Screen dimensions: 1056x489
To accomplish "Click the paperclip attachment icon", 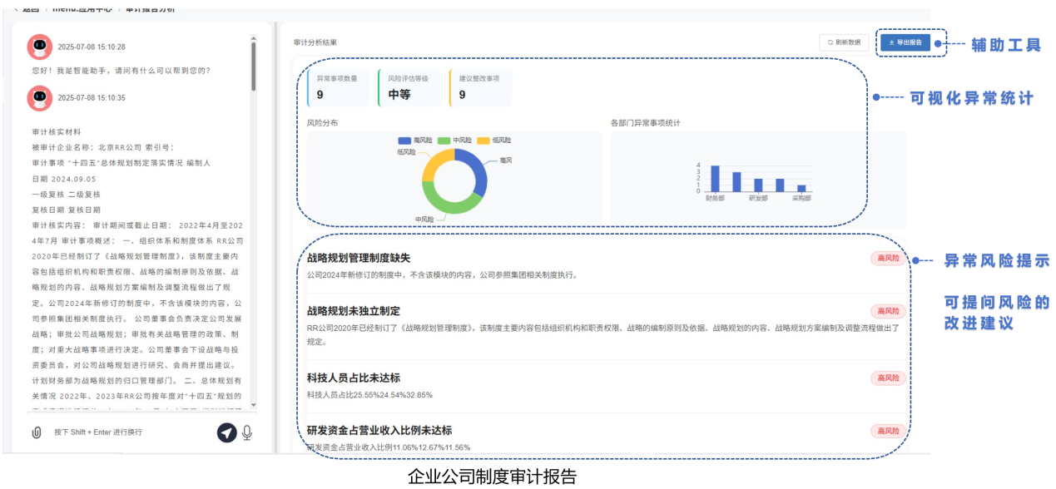I will pos(37,432).
